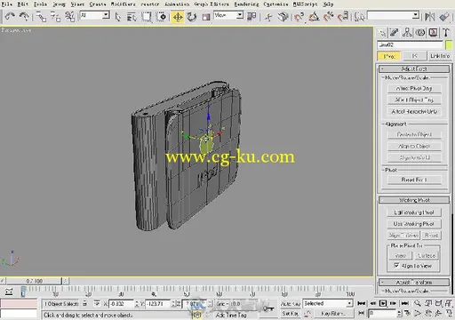Toggle the Align To View checkbox
This screenshot has width=455, height=320.
click(x=396, y=266)
